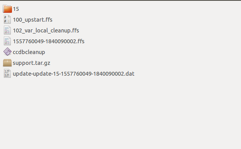This screenshot has height=149, width=241.
Task: Select the folder label 15
Action: click(x=16, y=9)
